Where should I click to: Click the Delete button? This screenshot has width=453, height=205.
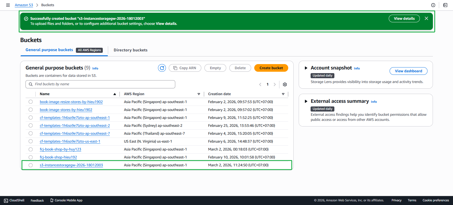[240, 68]
